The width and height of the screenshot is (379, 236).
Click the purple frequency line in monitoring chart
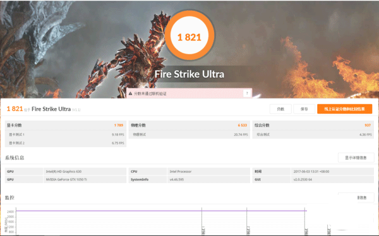pyautogui.click(x=161, y=211)
